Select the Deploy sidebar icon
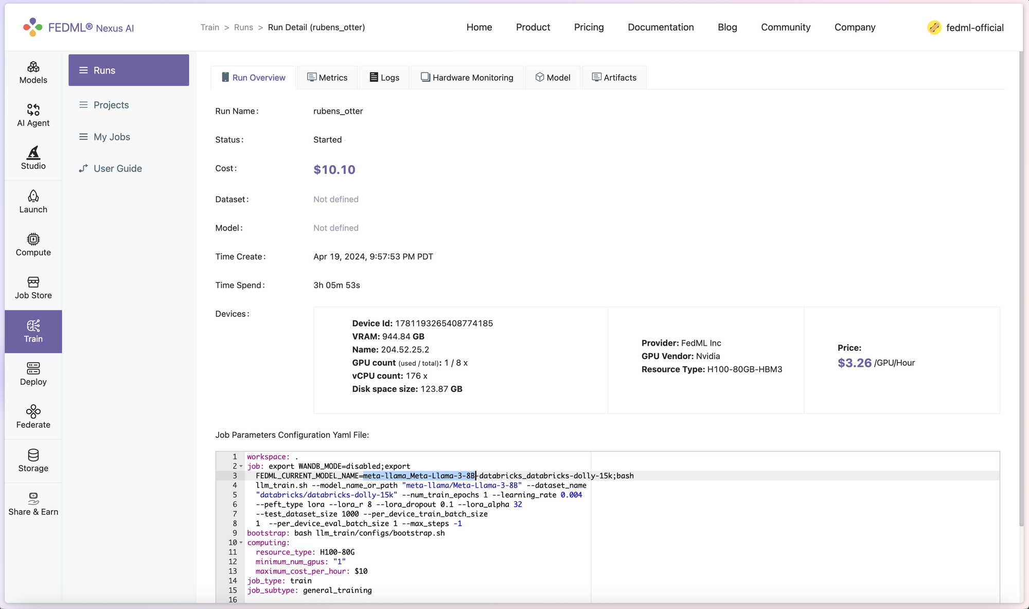Image resolution: width=1029 pixels, height=609 pixels. click(33, 374)
